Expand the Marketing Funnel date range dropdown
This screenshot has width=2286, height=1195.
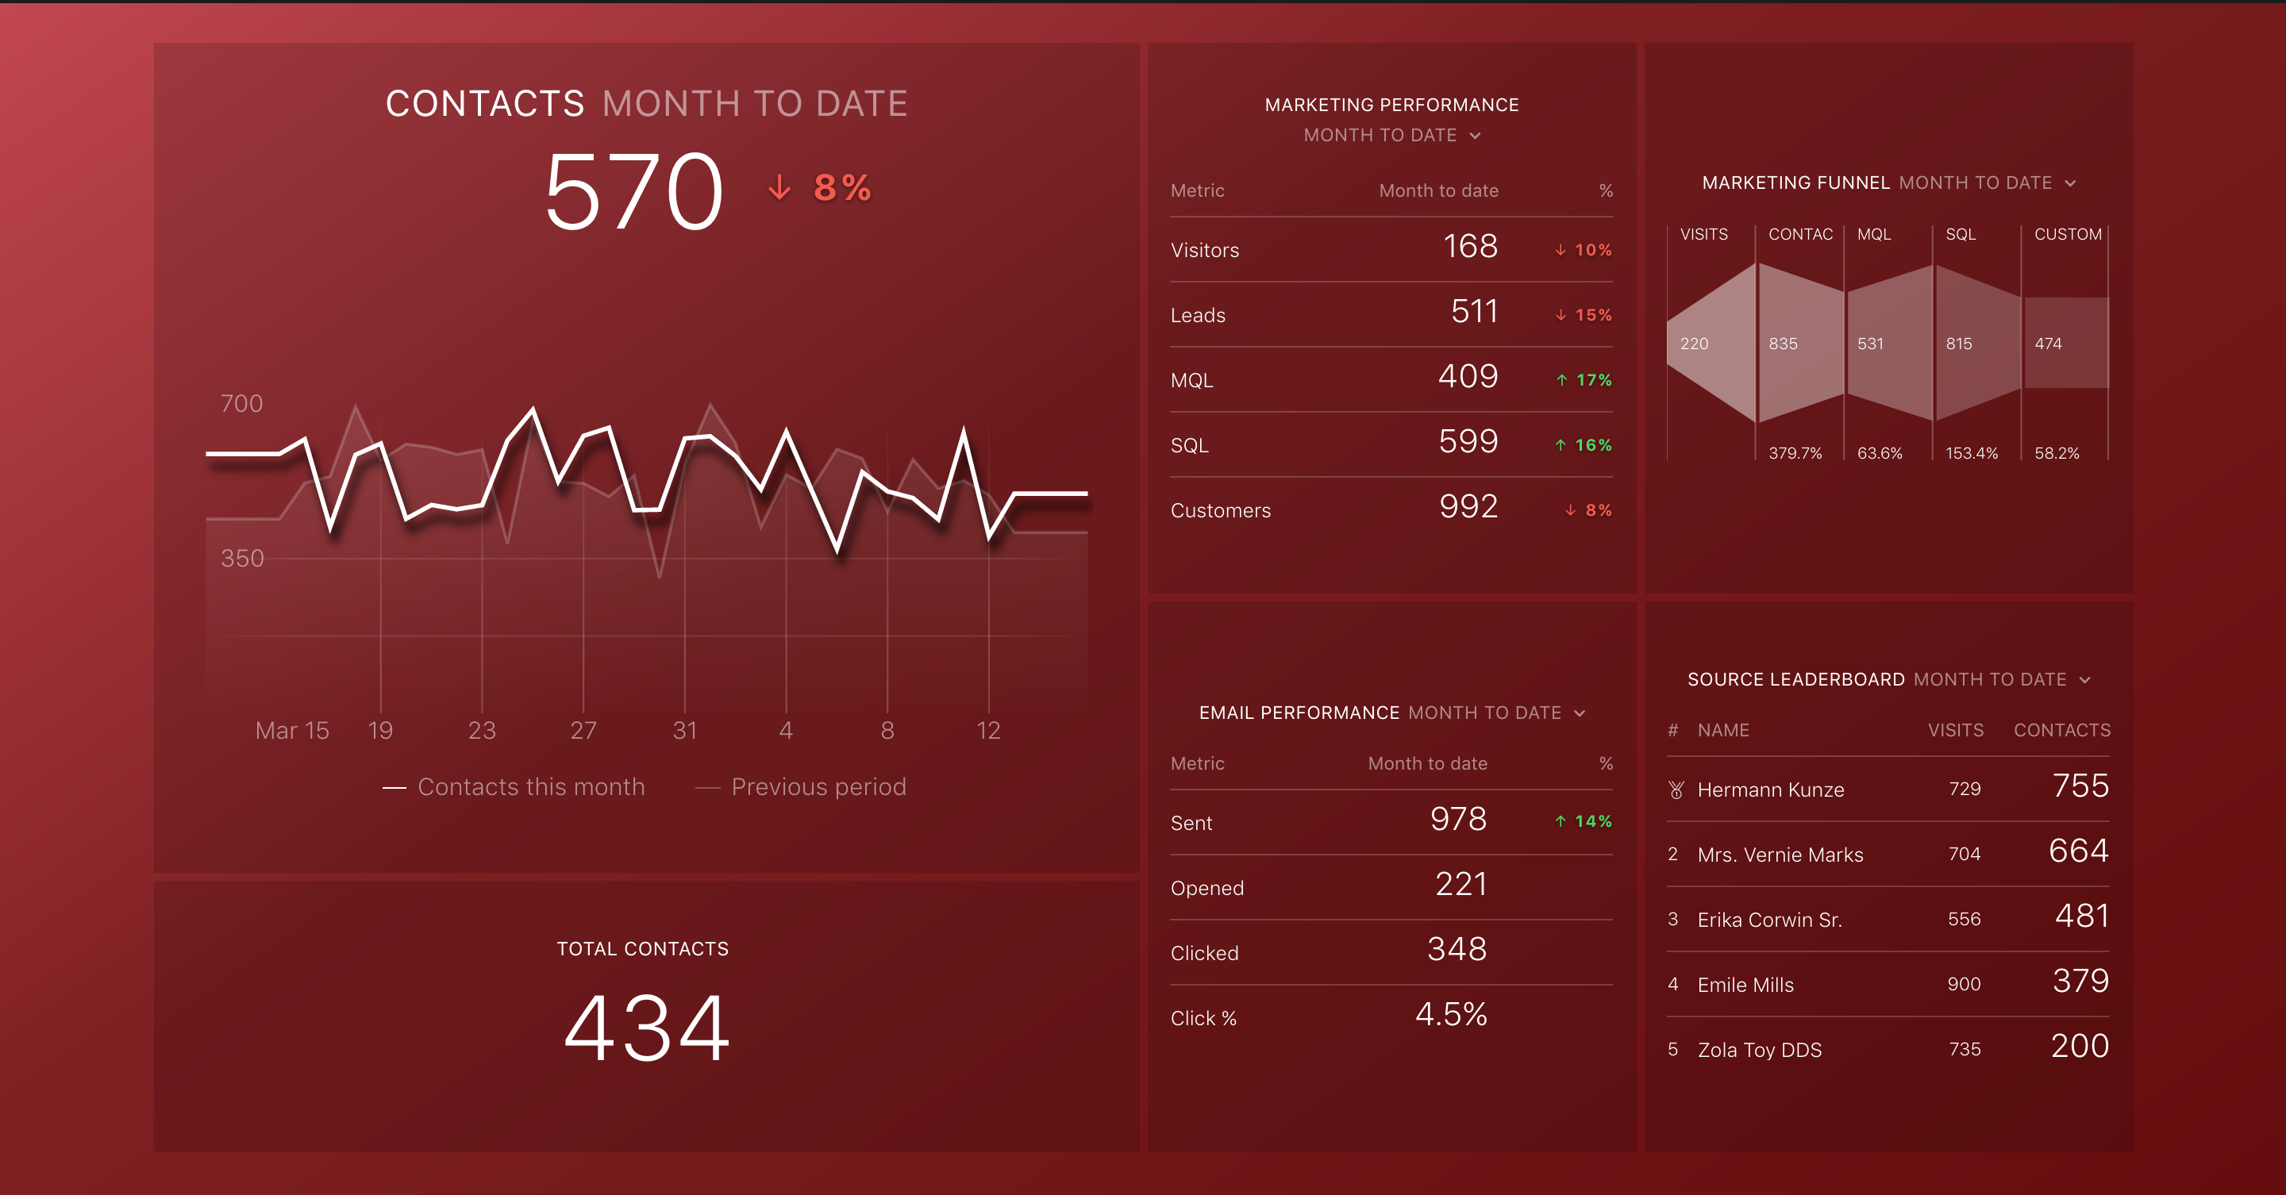point(2070,183)
